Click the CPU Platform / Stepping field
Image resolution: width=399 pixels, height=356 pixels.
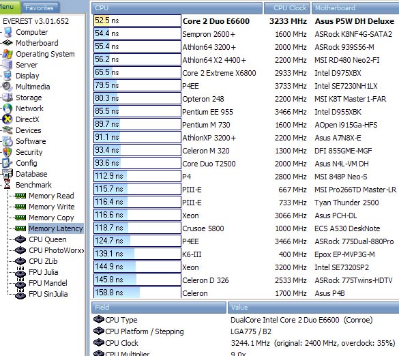click(x=145, y=331)
